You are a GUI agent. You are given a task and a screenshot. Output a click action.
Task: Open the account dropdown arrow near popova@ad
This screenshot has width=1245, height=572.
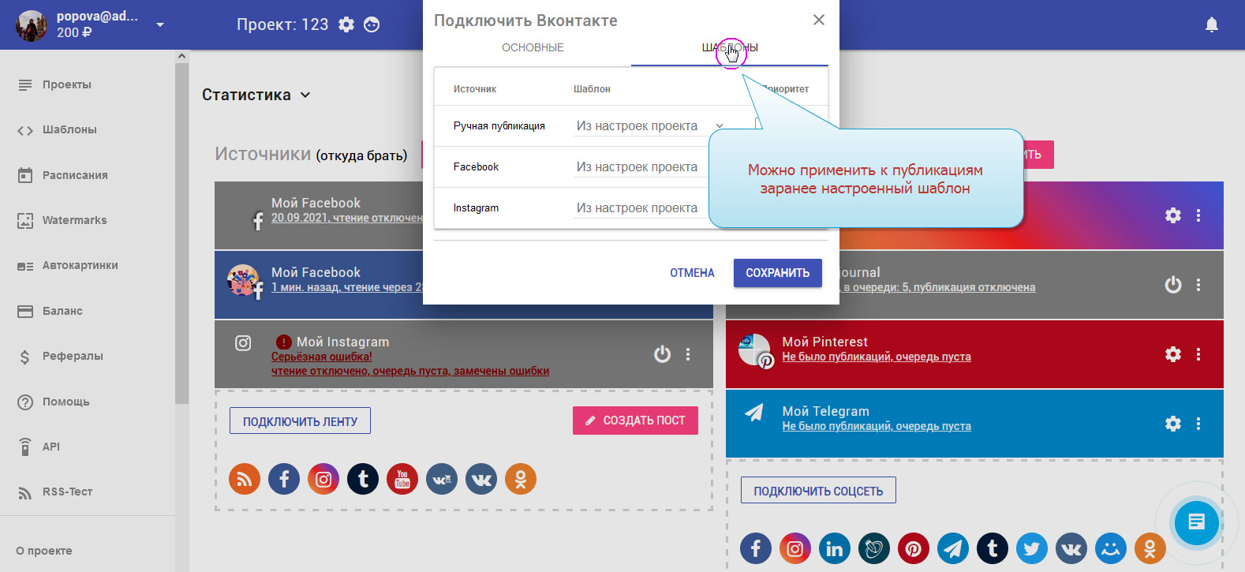coord(160,25)
